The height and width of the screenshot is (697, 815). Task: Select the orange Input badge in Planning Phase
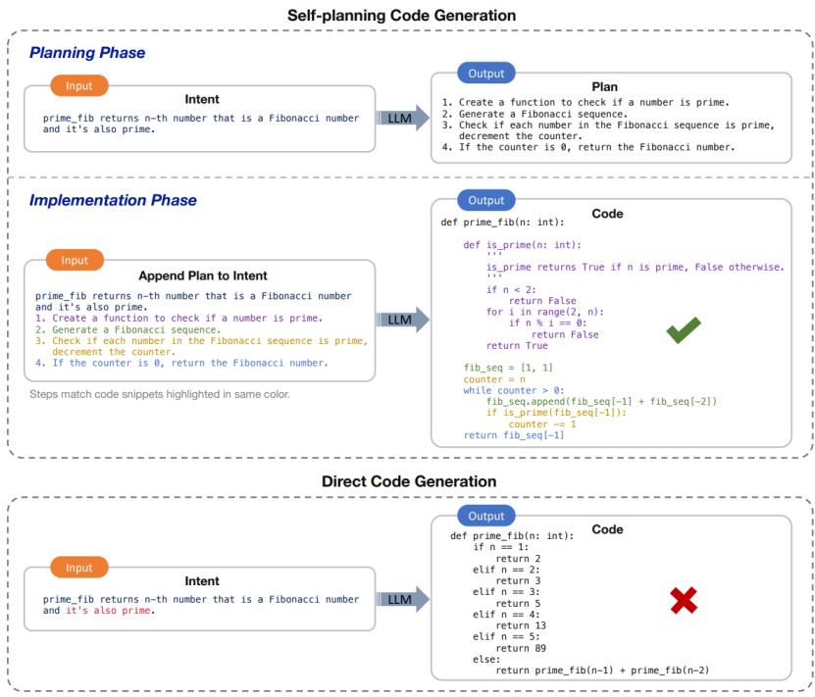[79, 85]
